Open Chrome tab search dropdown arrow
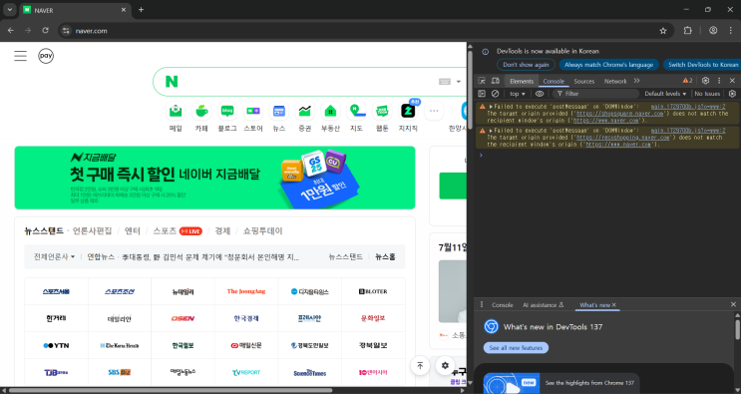This screenshot has height=394, width=741. tap(9, 9)
